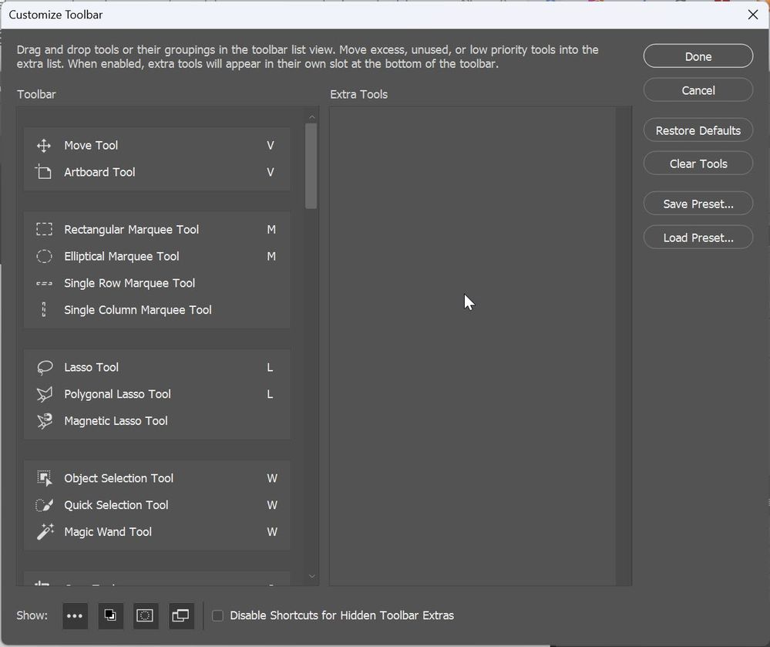Click the Elliptical Marquee Tool icon
Image resolution: width=770 pixels, height=647 pixels.
click(44, 257)
